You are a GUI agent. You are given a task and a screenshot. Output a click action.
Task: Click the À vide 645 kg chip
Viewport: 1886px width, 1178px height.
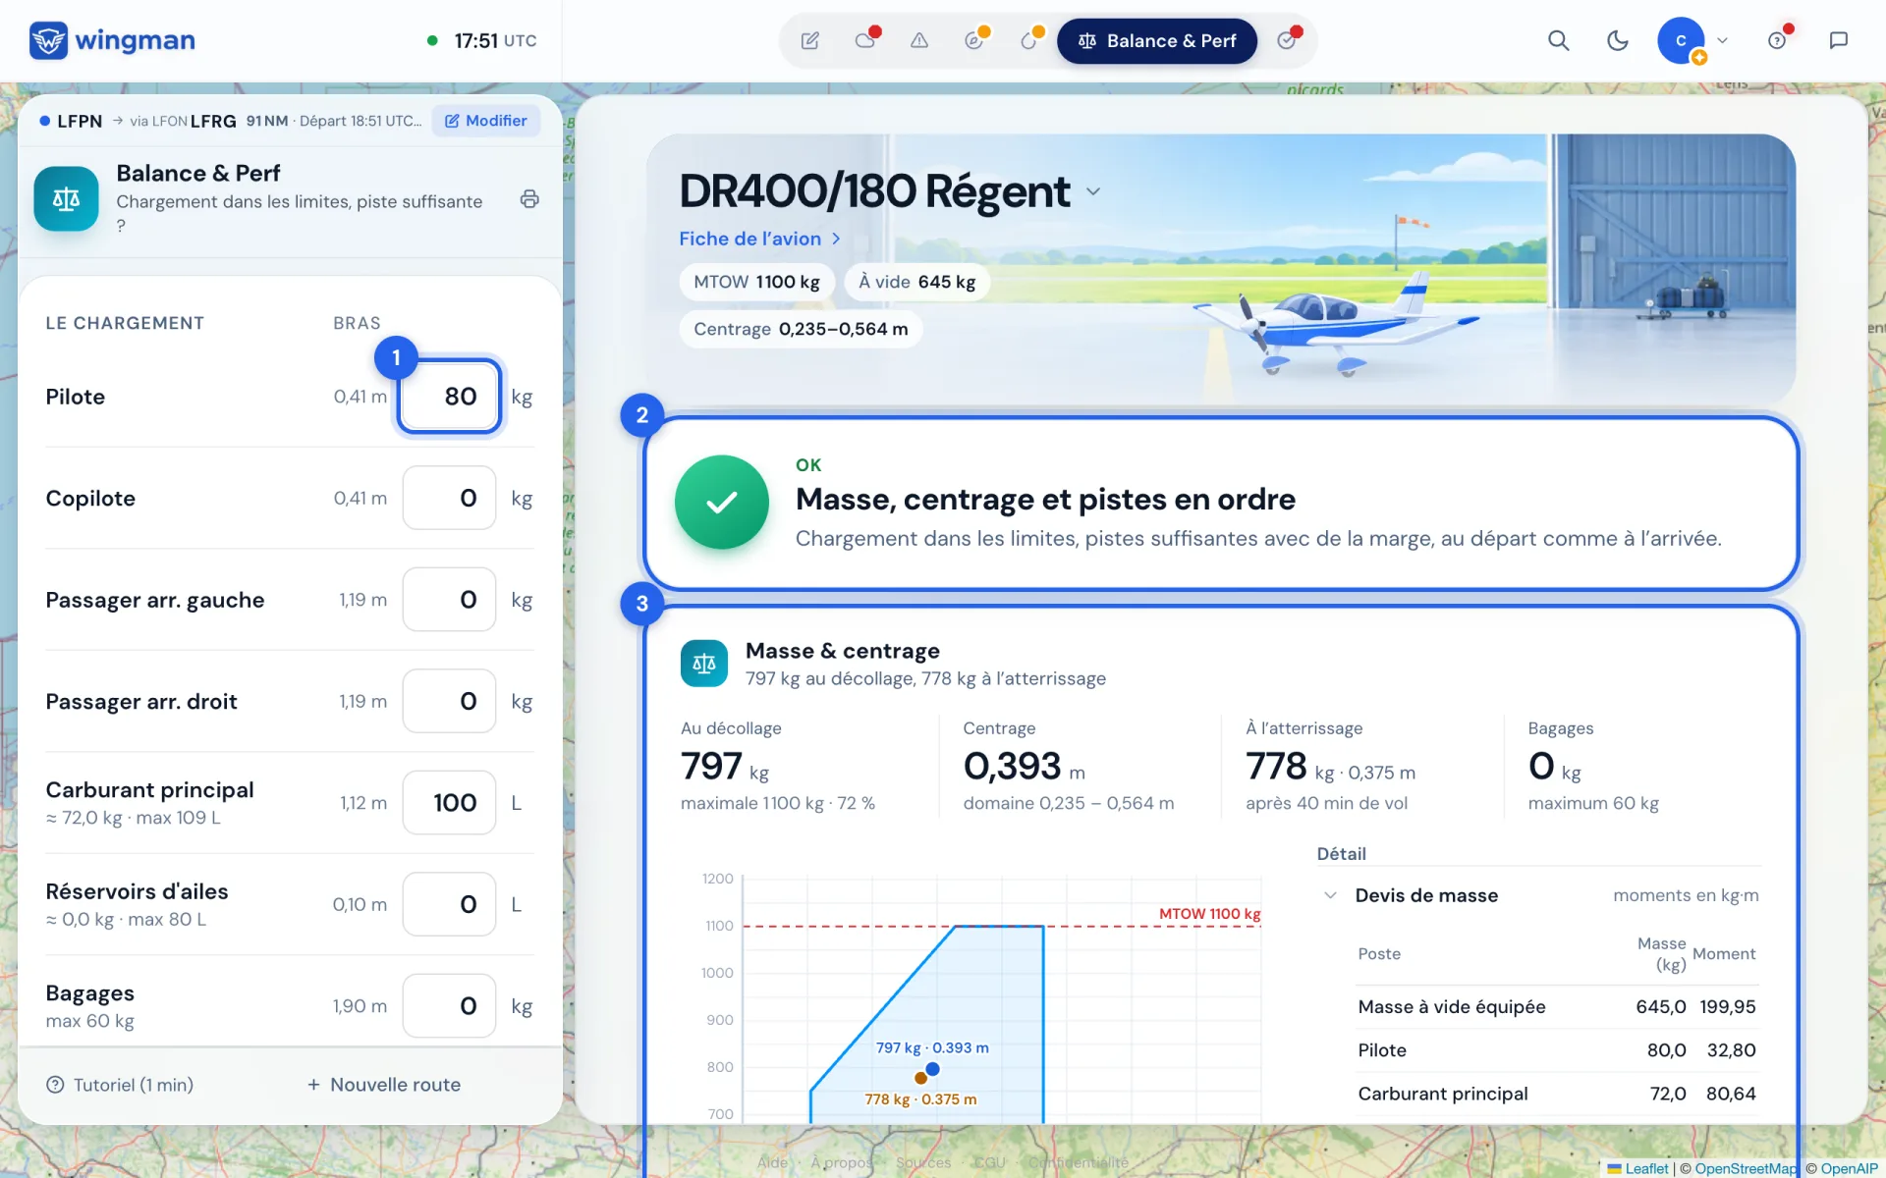(x=917, y=282)
